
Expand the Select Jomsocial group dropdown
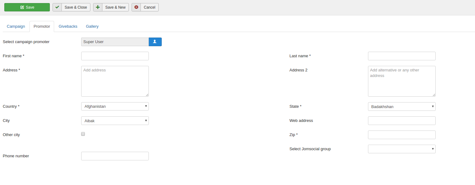coord(402,149)
